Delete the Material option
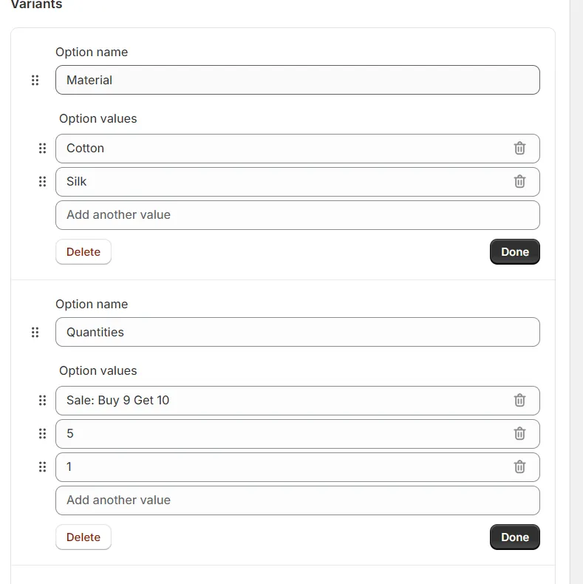Screen dimensions: 583x584 pyautogui.click(x=83, y=252)
